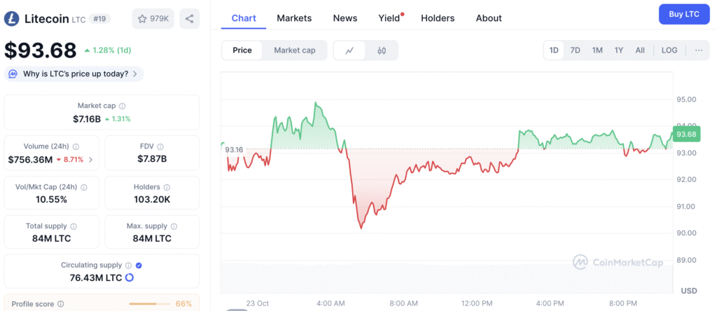The width and height of the screenshot is (717, 311).
Task: Toggle LOG scale on chart
Action: pyautogui.click(x=669, y=50)
